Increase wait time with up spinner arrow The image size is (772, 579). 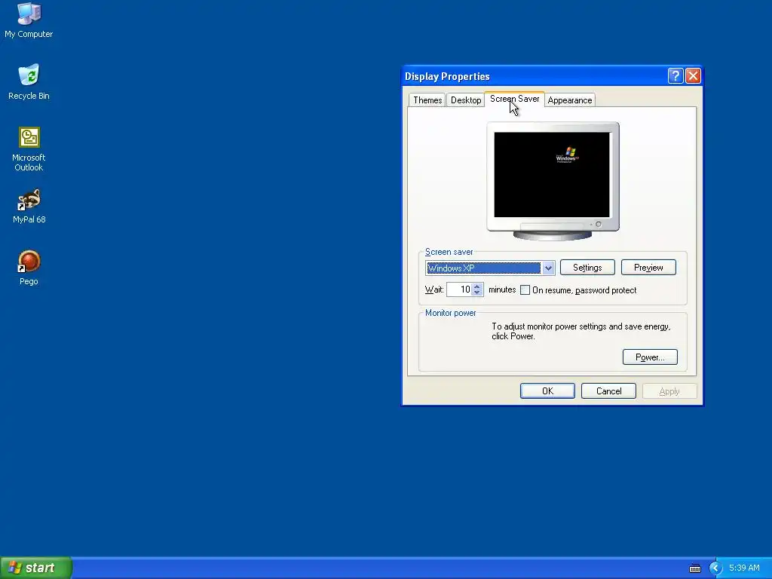pos(476,286)
